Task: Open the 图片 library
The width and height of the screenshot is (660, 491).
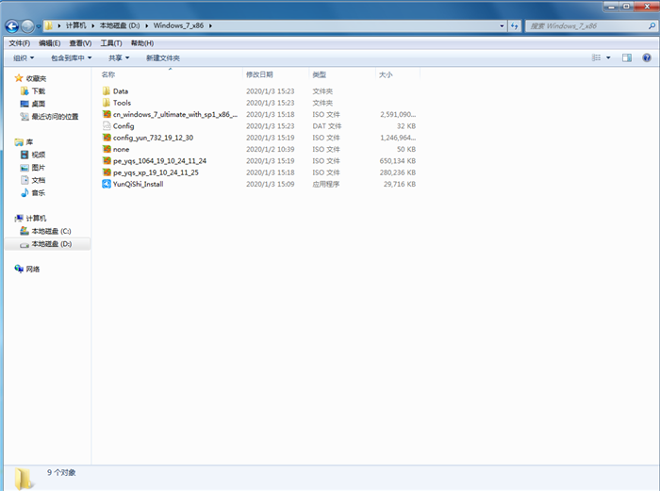Action: coord(33,168)
